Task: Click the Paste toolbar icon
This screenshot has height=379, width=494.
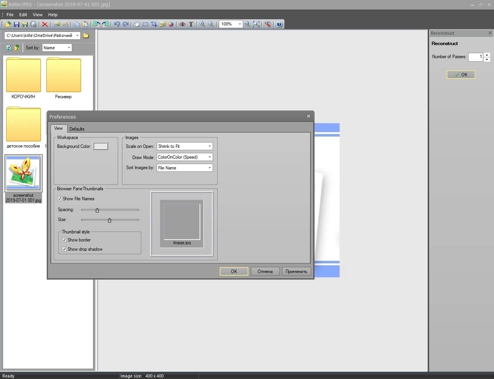Action: (x=85, y=24)
